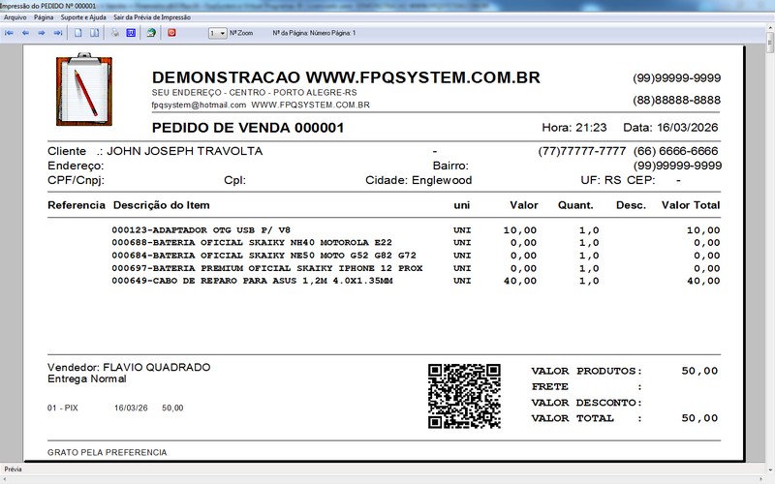Select single page view icon

point(78,33)
